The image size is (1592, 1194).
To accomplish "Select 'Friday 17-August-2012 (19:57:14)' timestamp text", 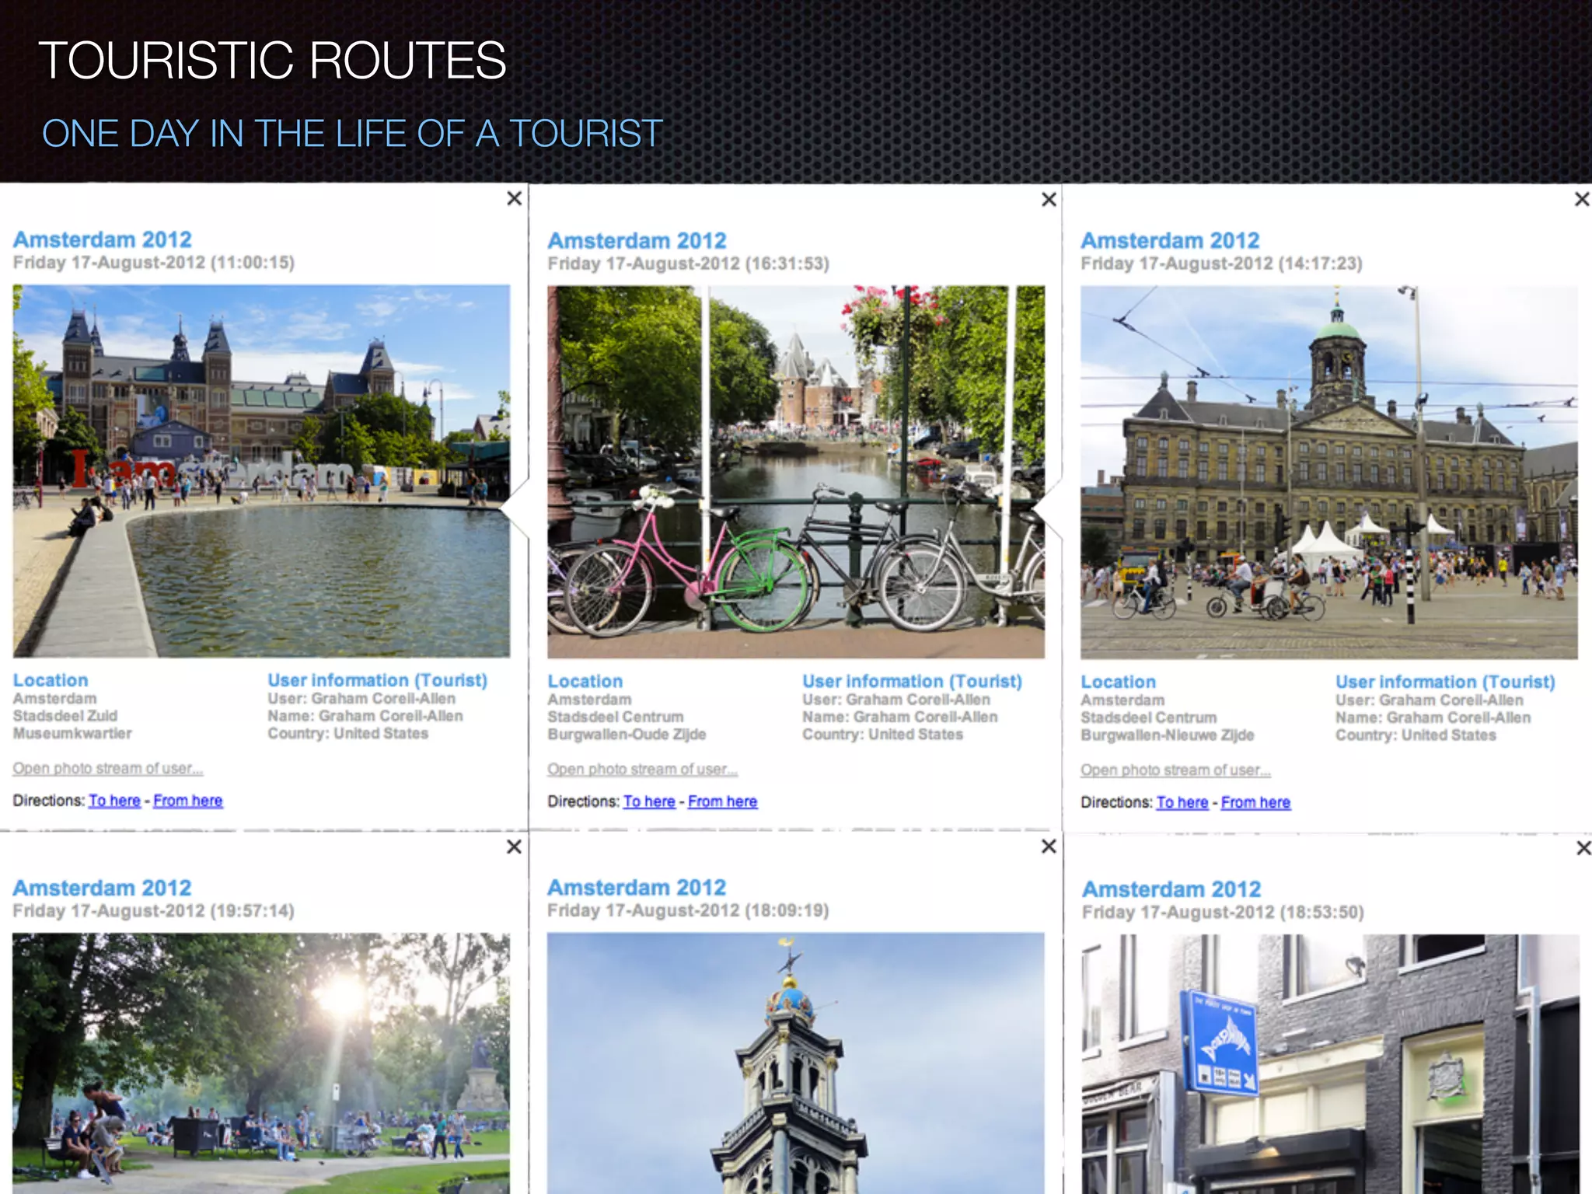I will tap(153, 911).
